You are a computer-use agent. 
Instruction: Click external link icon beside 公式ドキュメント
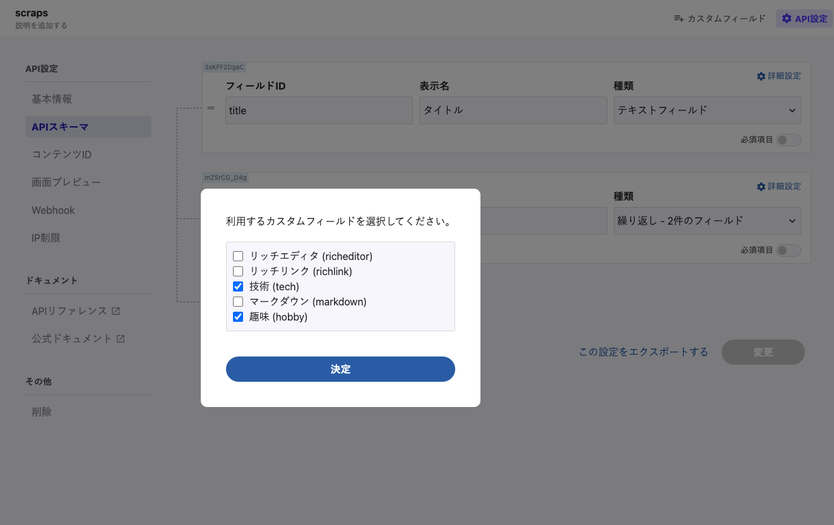pos(121,339)
